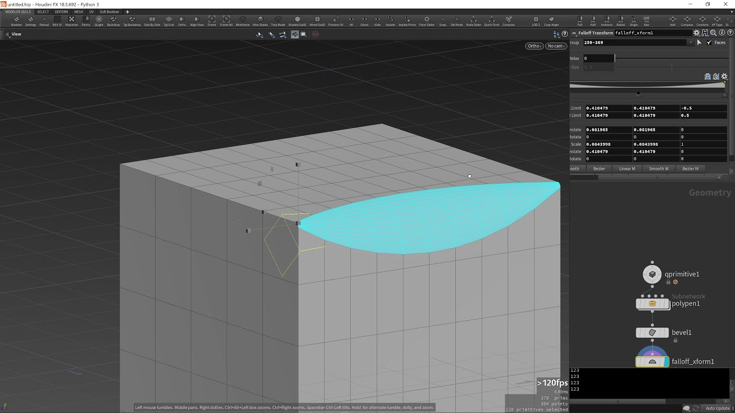The width and height of the screenshot is (735, 413).
Task: Select the Quick Pivot tool
Action: point(492,20)
